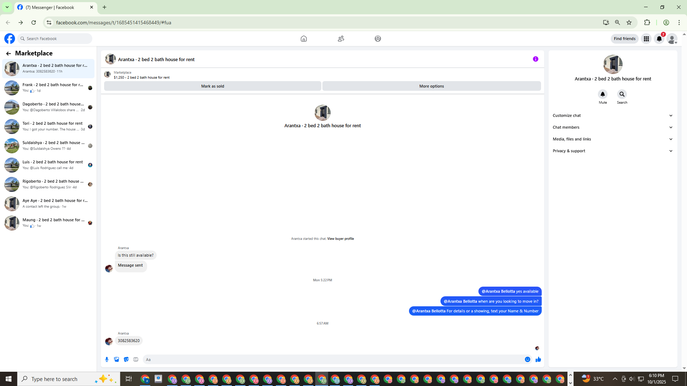Image resolution: width=687 pixels, height=386 pixels.
Task: Open a new browser tab
Action: 104,7
